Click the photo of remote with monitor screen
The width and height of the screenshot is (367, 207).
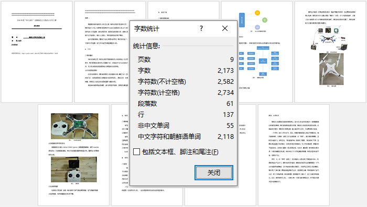(x=74, y=169)
